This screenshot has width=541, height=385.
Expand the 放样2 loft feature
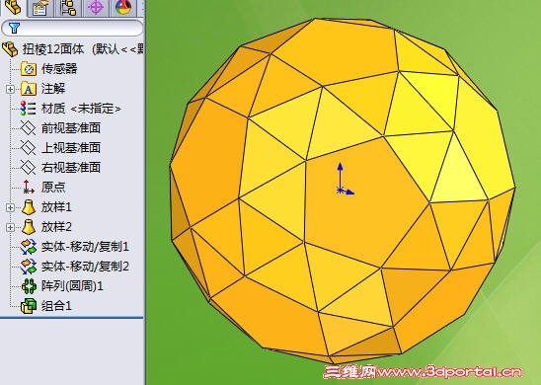(x=10, y=227)
